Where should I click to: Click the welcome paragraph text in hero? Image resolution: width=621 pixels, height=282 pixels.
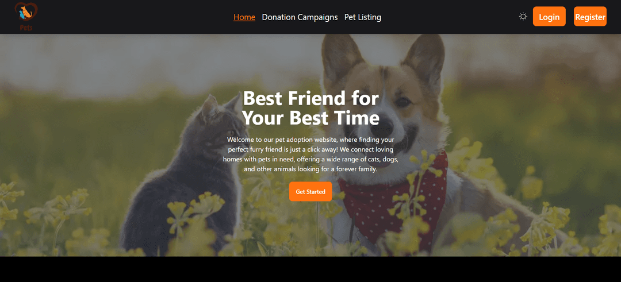coord(310,154)
